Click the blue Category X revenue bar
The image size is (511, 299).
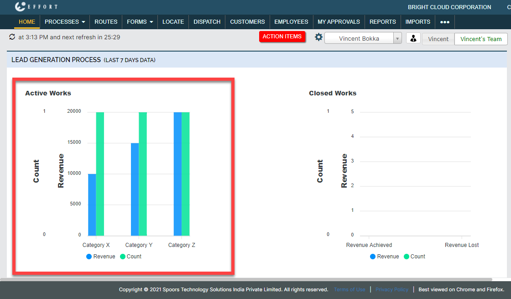pyautogui.click(x=92, y=205)
